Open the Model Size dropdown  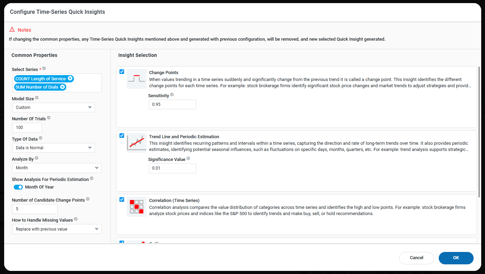point(54,108)
